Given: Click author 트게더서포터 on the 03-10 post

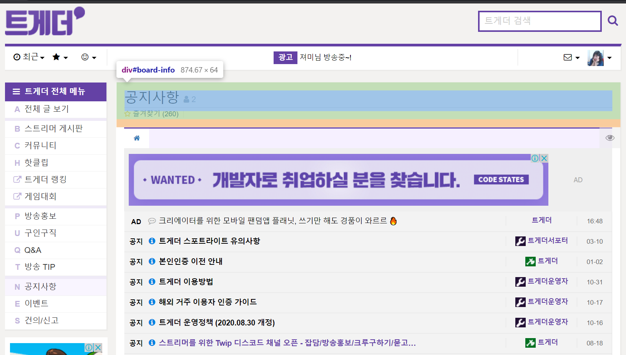Looking at the screenshot, I should (548, 241).
